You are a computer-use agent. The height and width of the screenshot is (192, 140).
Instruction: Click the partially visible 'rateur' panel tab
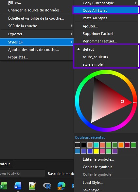coord(7,164)
